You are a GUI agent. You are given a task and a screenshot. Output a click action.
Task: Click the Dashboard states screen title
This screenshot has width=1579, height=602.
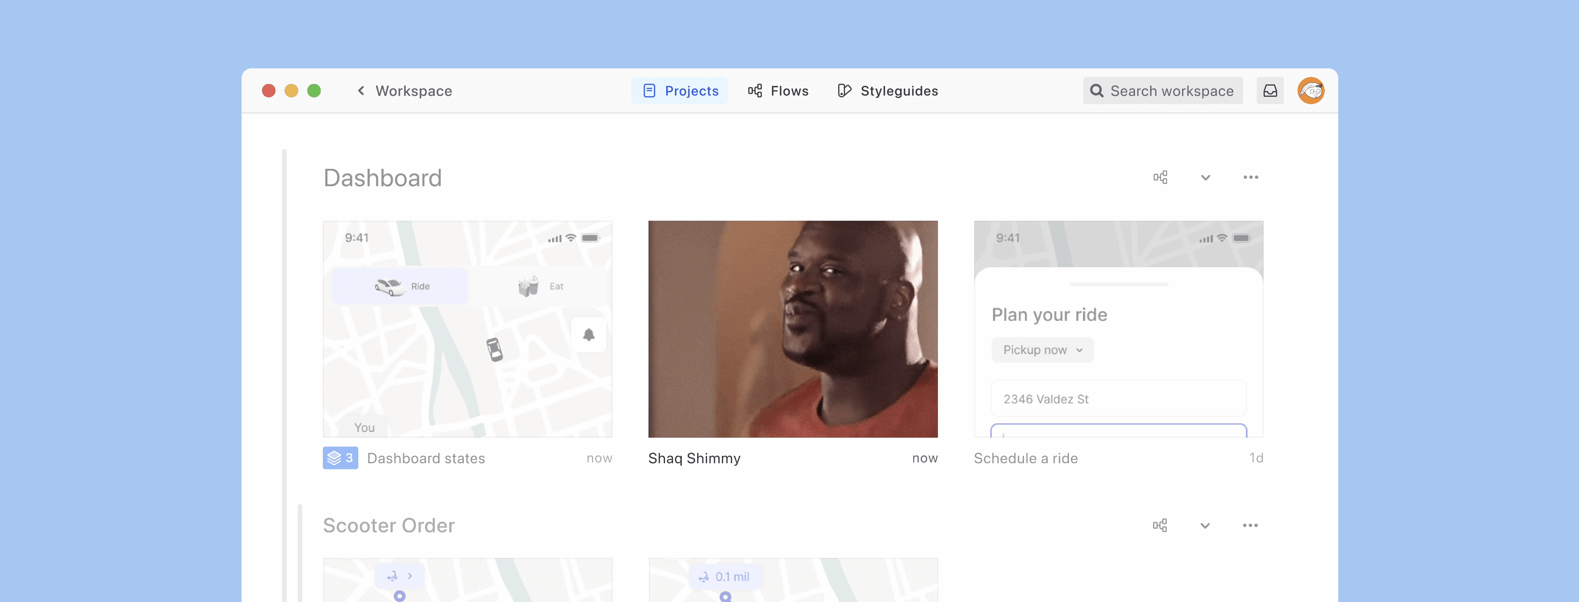pyautogui.click(x=425, y=458)
